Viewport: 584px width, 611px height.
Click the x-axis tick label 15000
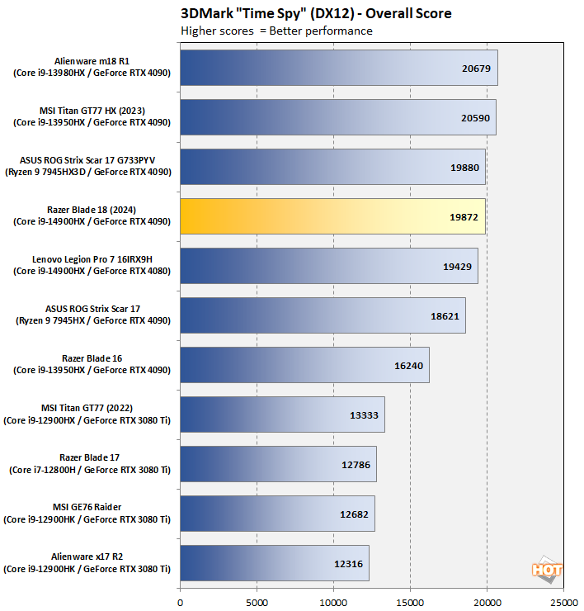410,603
